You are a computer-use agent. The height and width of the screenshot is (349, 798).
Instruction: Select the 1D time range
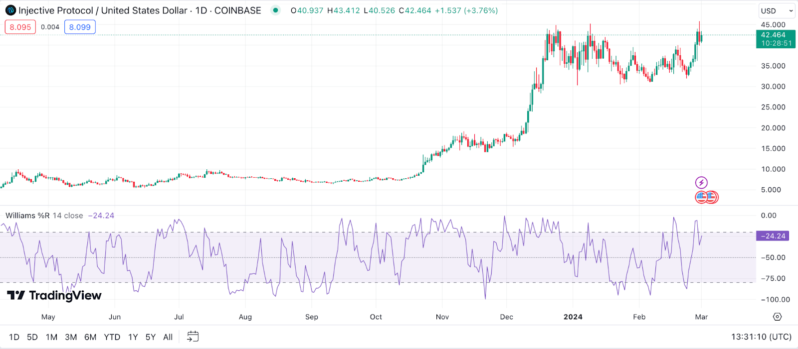[14, 337]
